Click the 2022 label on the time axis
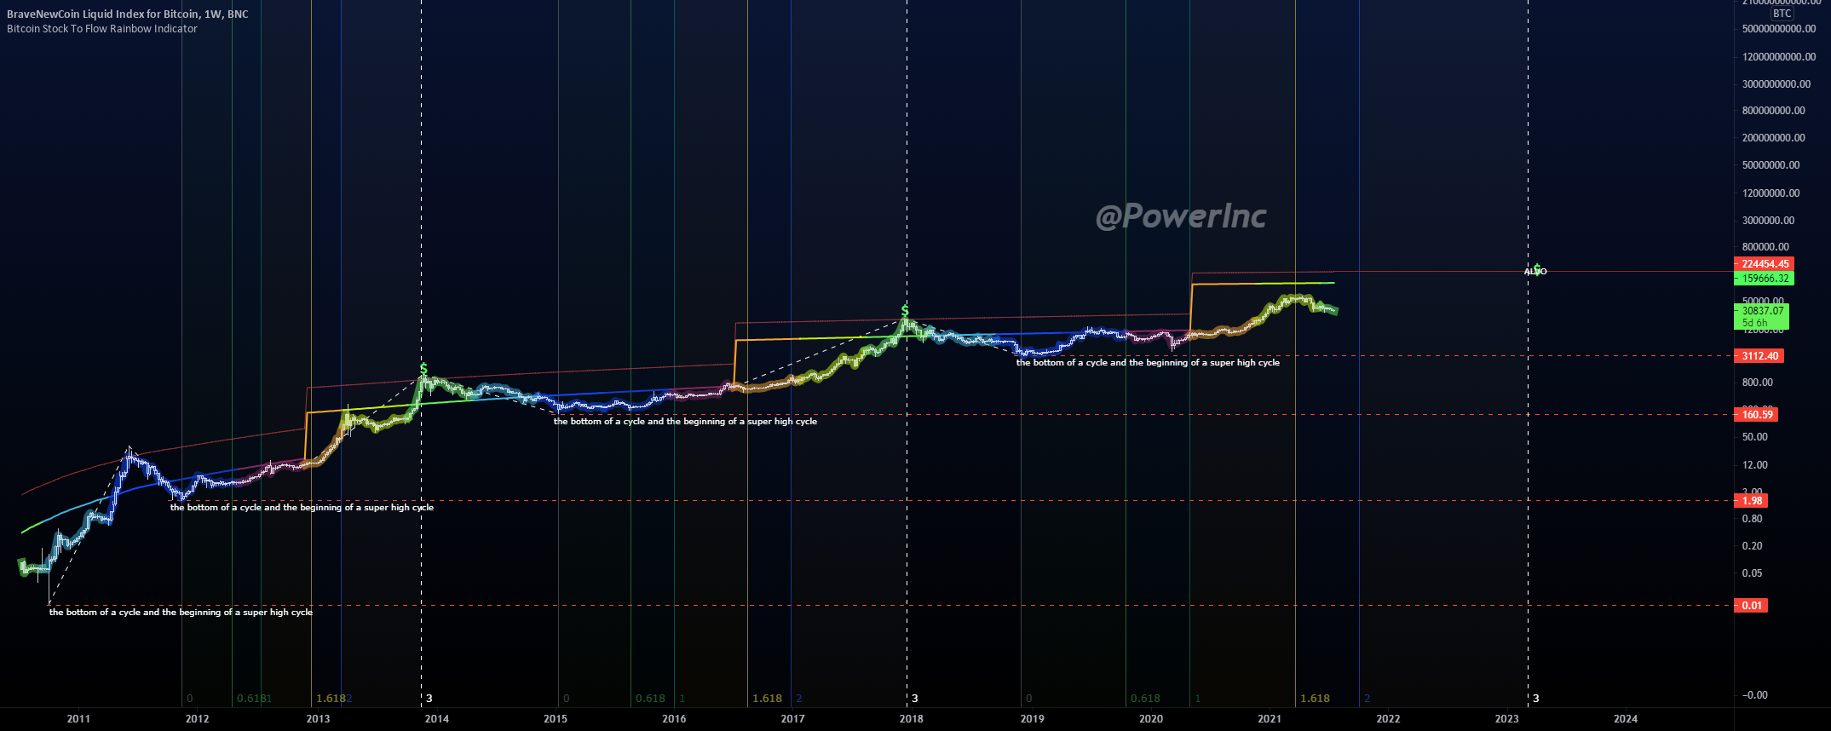1831x731 pixels. tap(1388, 719)
